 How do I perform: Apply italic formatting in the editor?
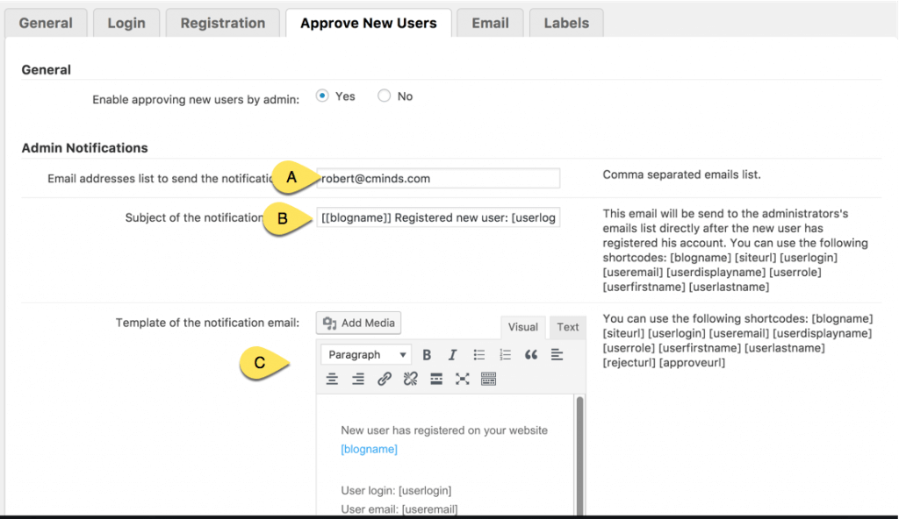pos(453,355)
